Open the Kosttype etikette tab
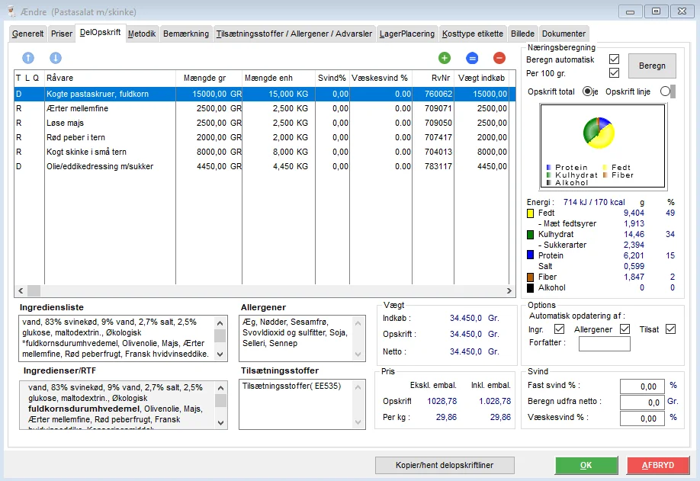Viewport: 700px width, 481px height. point(473,34)
